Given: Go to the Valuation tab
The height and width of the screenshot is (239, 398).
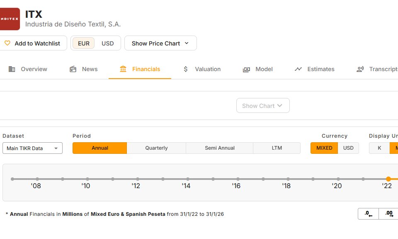Looking at the screenshot, I should coord(202,69).
